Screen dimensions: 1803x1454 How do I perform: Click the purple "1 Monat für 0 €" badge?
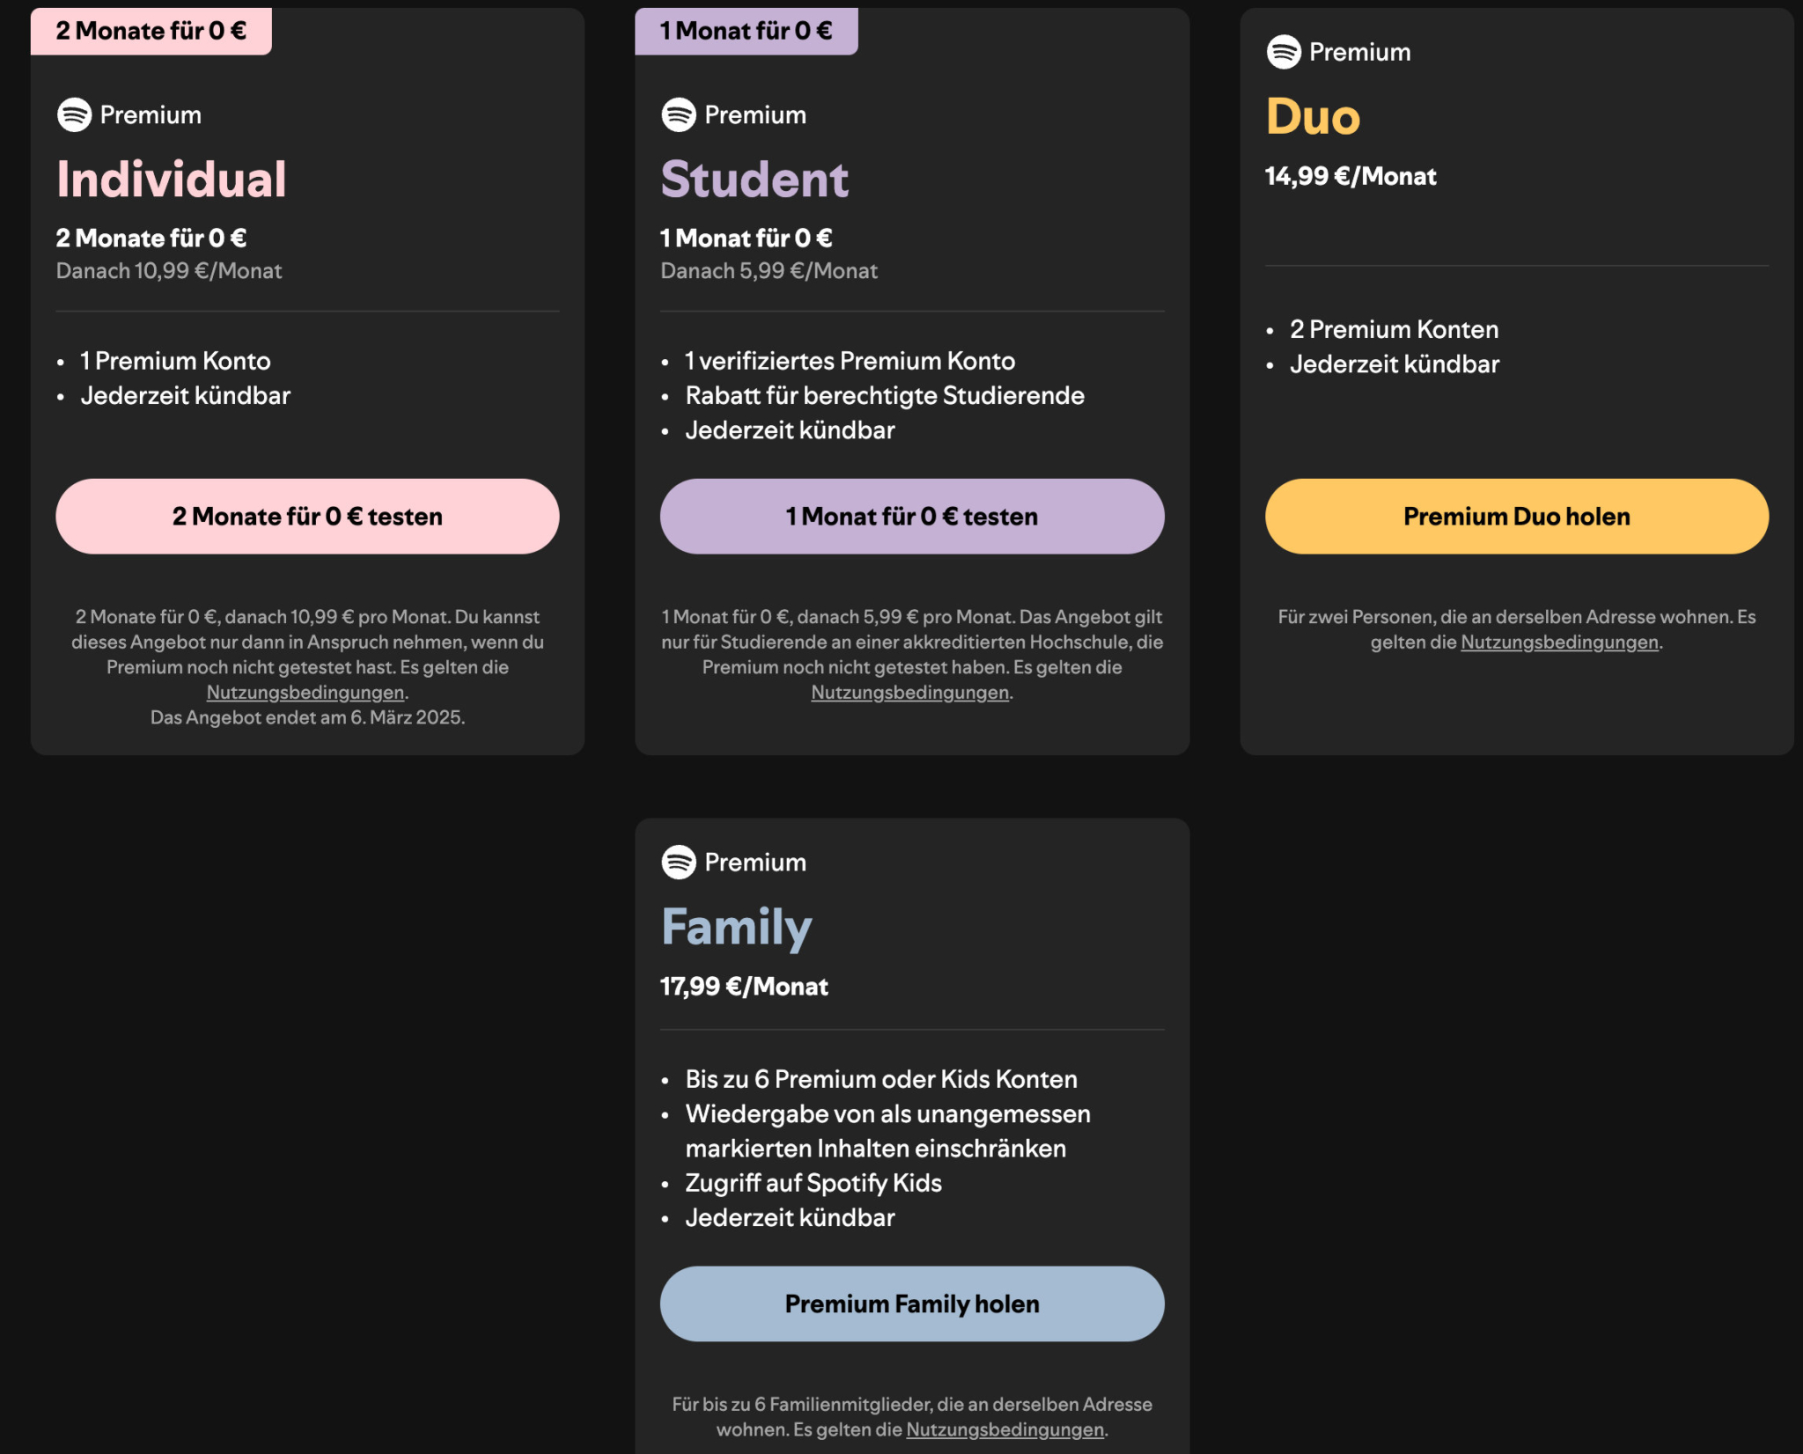pos(746,32)
